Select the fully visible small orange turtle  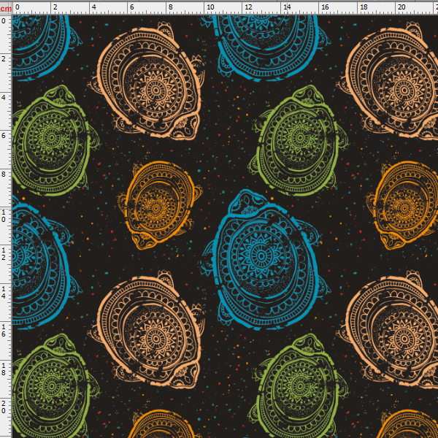click(x=160, y=204)
